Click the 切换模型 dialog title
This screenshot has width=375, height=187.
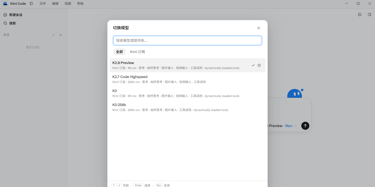click(121, 28)
